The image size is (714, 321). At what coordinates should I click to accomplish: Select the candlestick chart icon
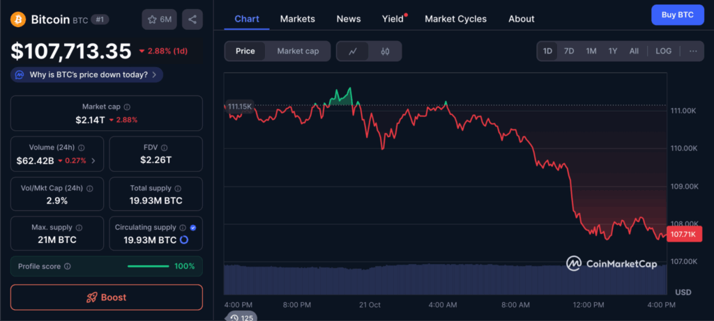(384, 51)
